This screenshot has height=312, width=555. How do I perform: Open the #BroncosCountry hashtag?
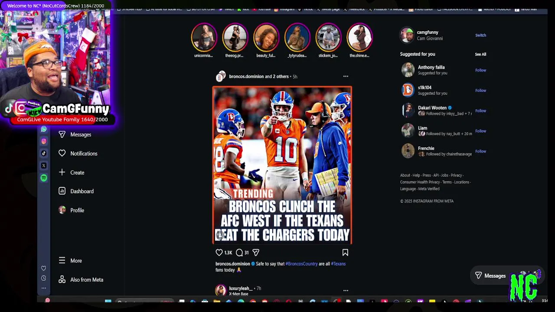pos(302,263)
